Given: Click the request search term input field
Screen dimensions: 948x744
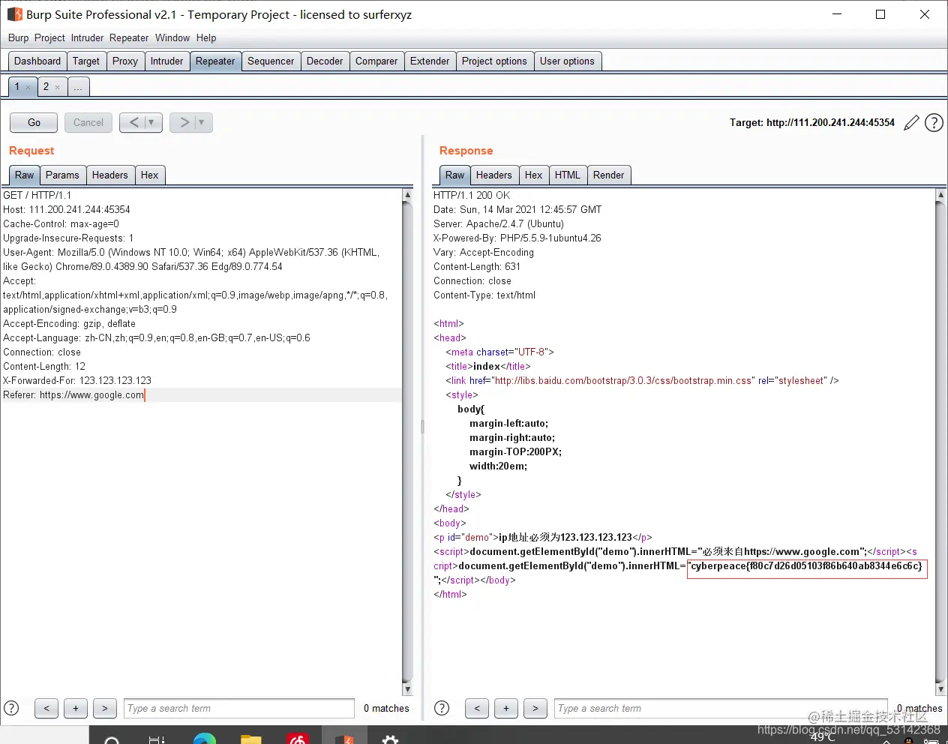Looking at the screenshot, I should [x=239, y=708].
